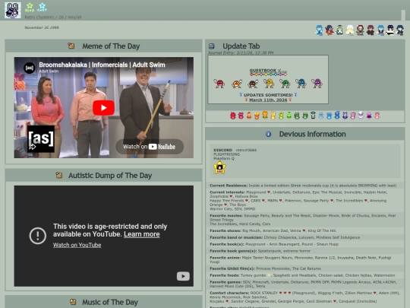Click the Favorite book(s) row
The image size is (410, 308).
click(305, 244)
